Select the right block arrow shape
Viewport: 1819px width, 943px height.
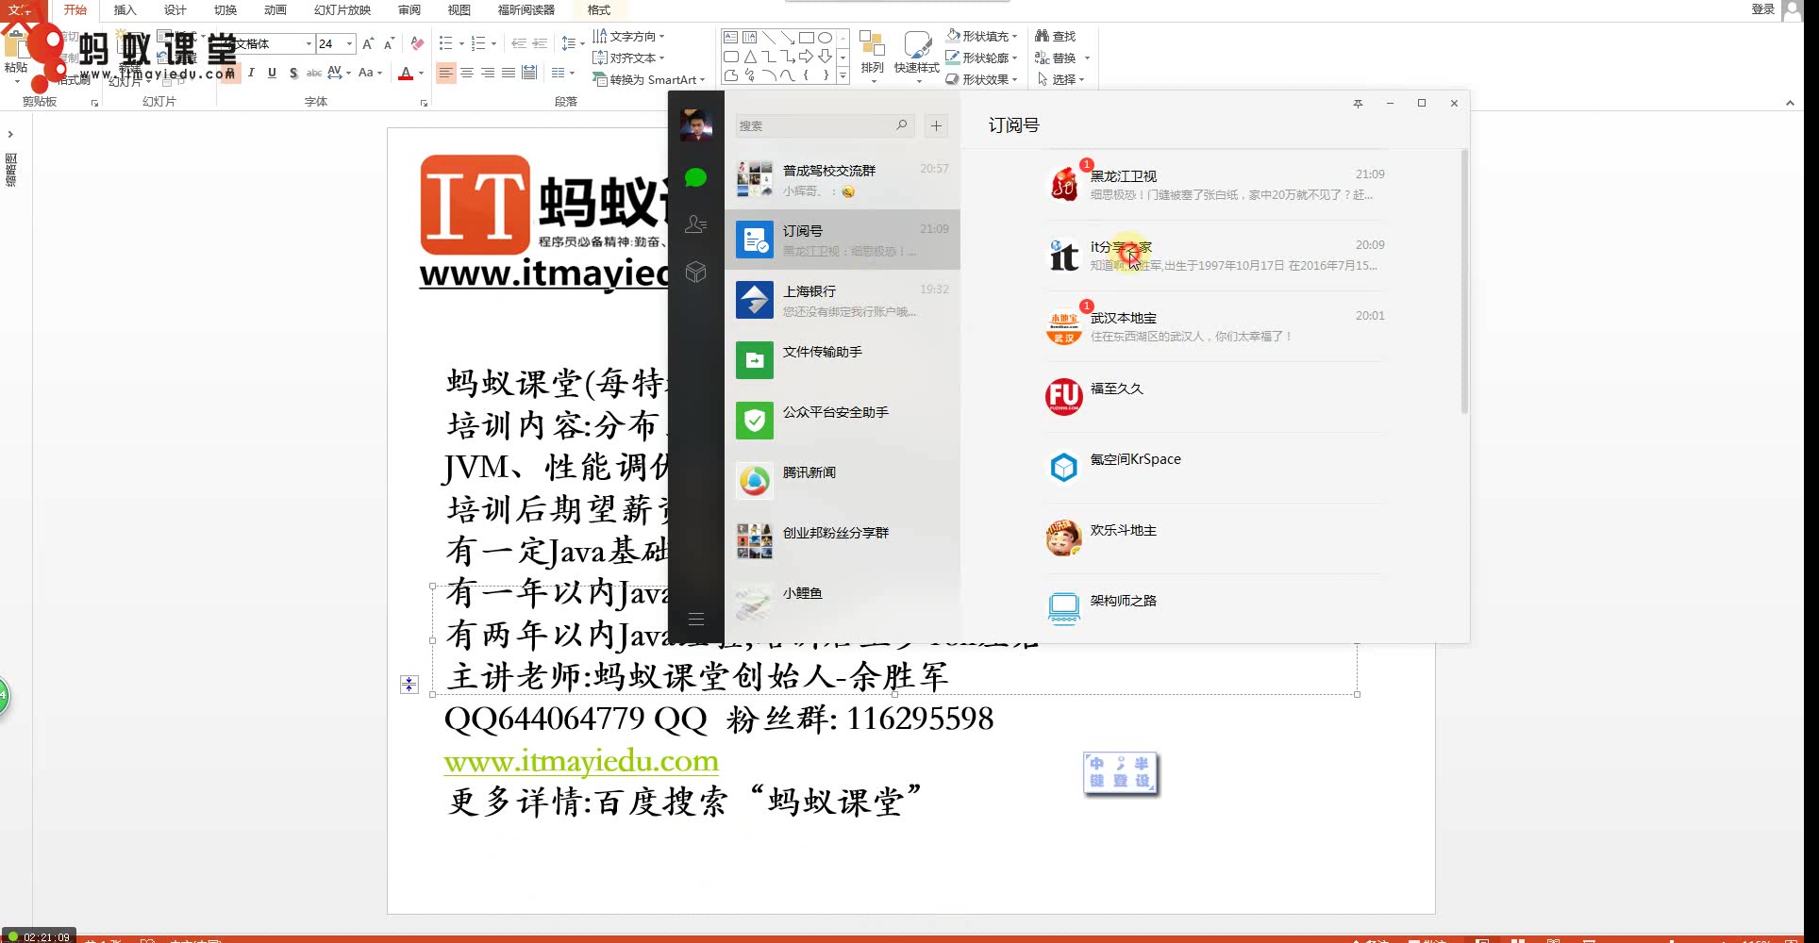click(807, 57)
